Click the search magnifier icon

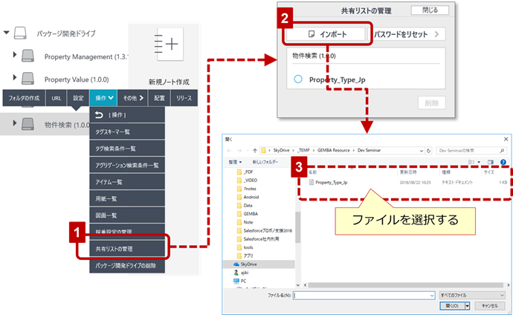tap(502, 151)
